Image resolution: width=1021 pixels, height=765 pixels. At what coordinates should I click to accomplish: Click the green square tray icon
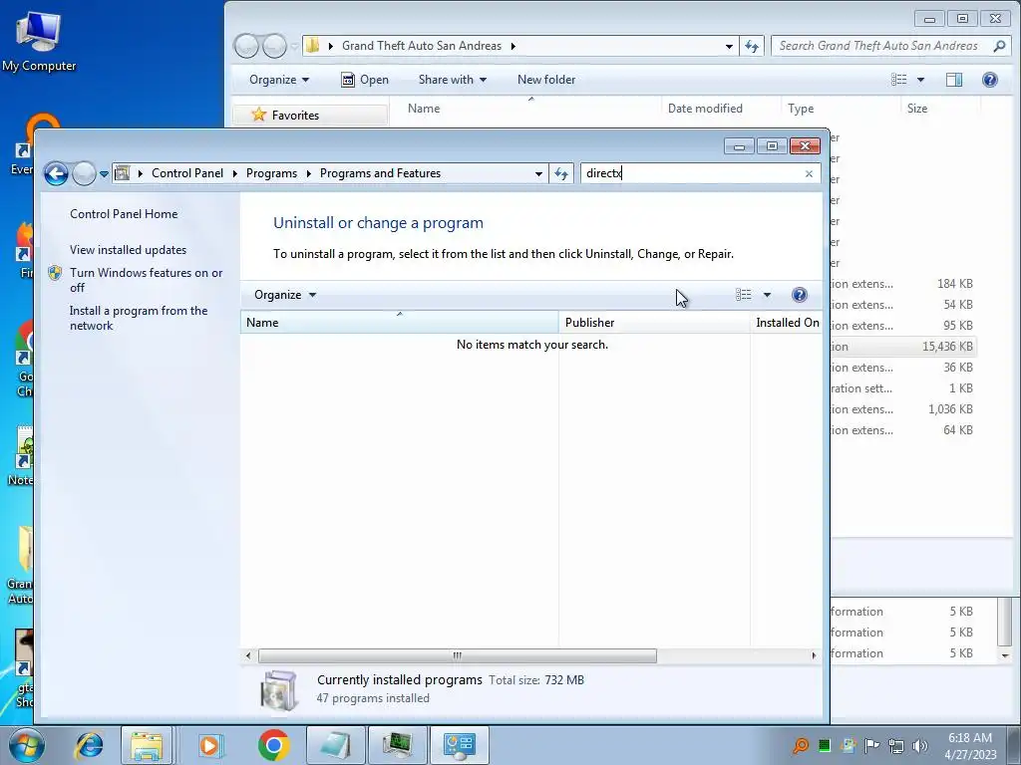pos(825,745)
